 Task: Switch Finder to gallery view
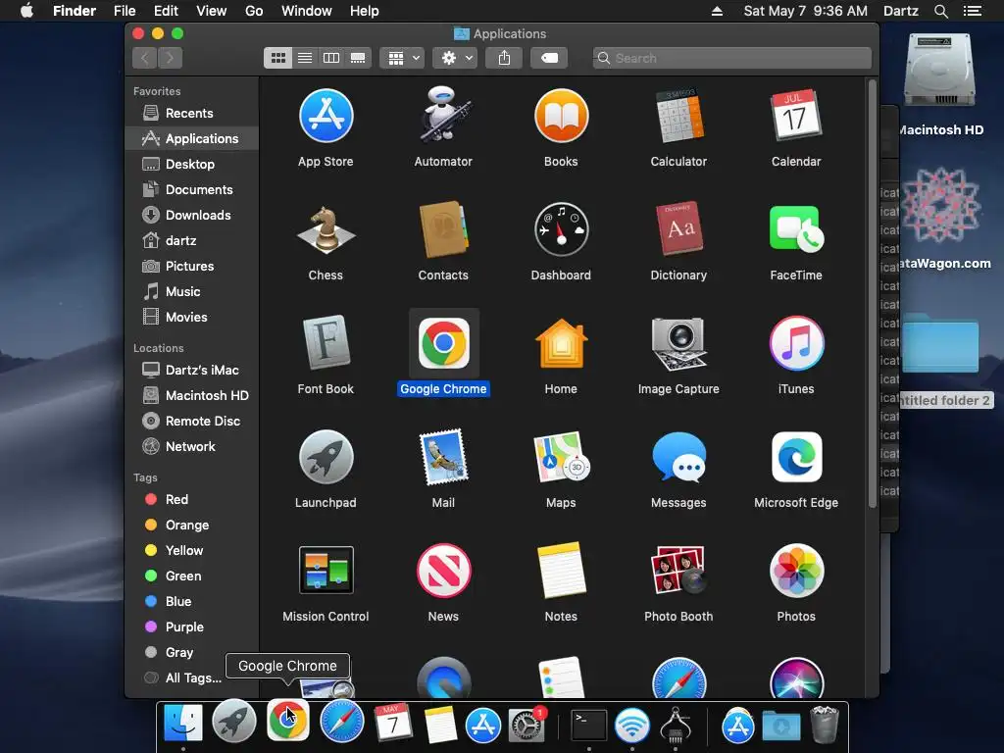(x=358, y=58)
